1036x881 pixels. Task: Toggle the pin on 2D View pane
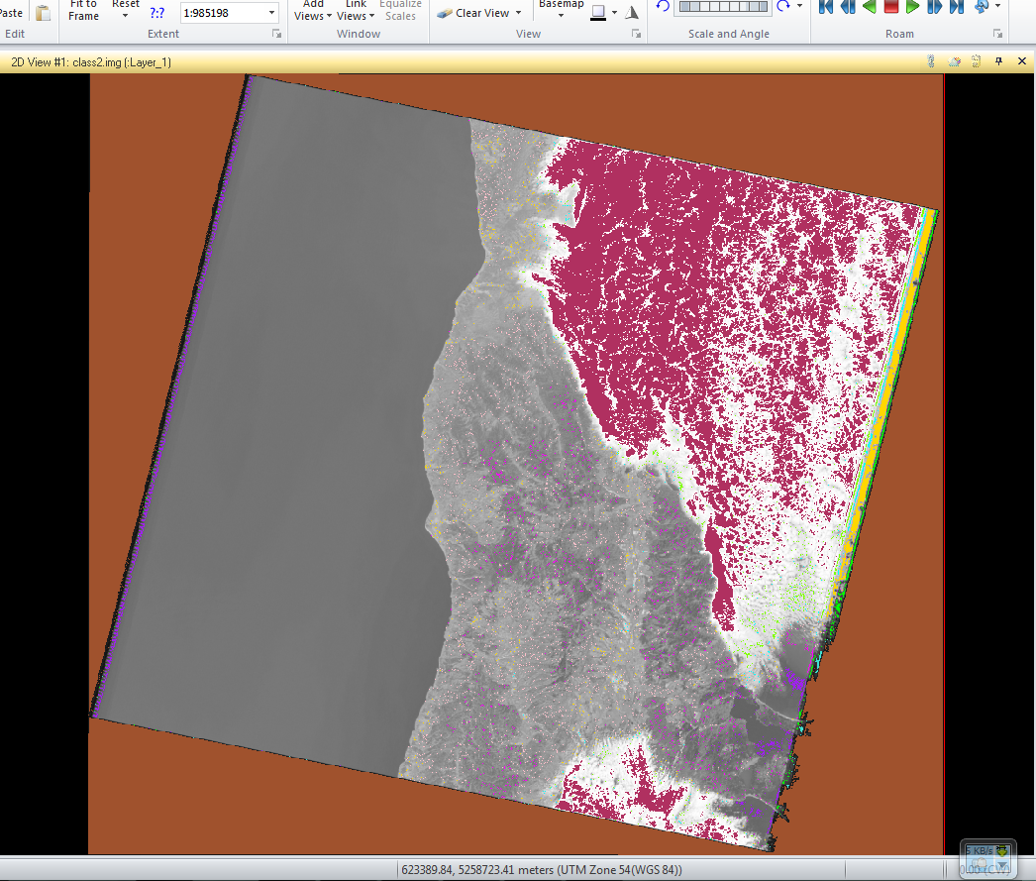pos(998,61)
